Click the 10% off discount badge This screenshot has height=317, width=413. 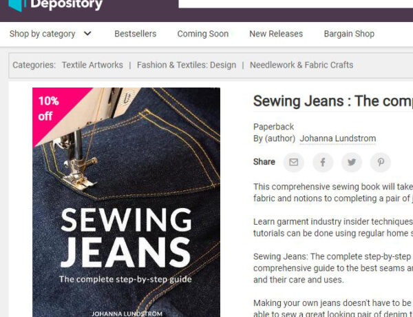coord(49,108)
